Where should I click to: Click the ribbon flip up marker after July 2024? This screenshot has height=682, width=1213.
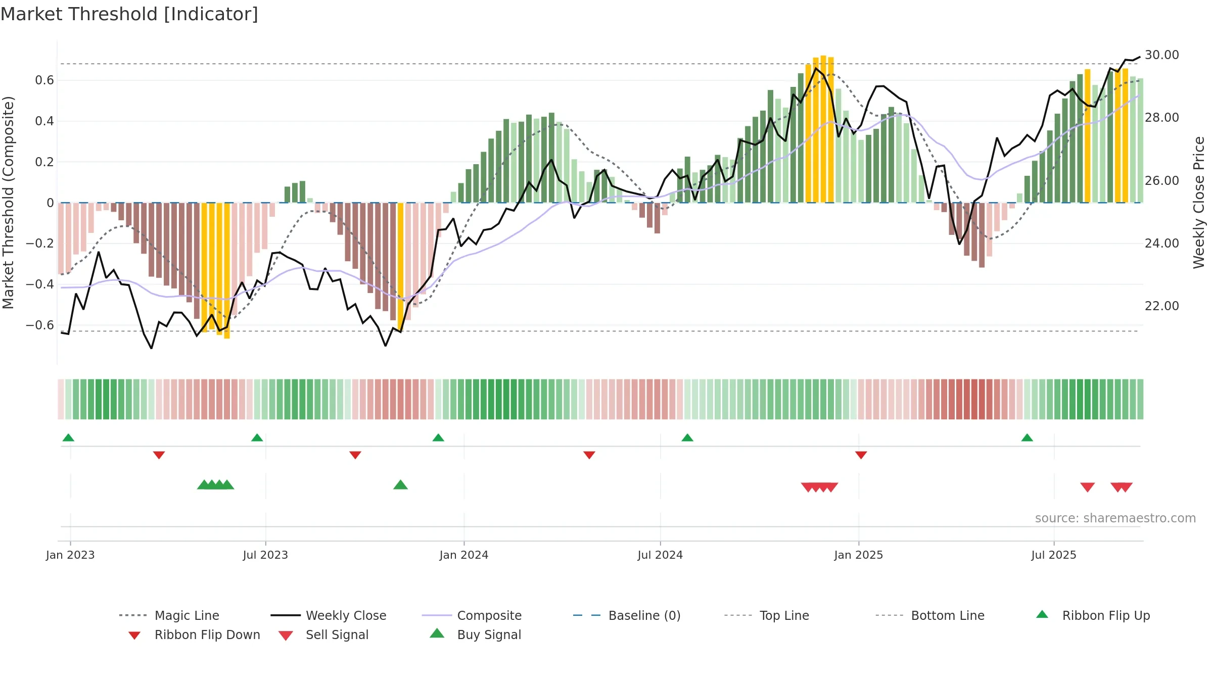click(687, 437)
